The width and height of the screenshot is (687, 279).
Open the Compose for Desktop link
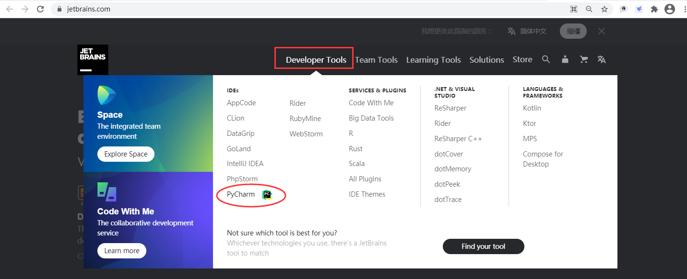coord(543,159)
